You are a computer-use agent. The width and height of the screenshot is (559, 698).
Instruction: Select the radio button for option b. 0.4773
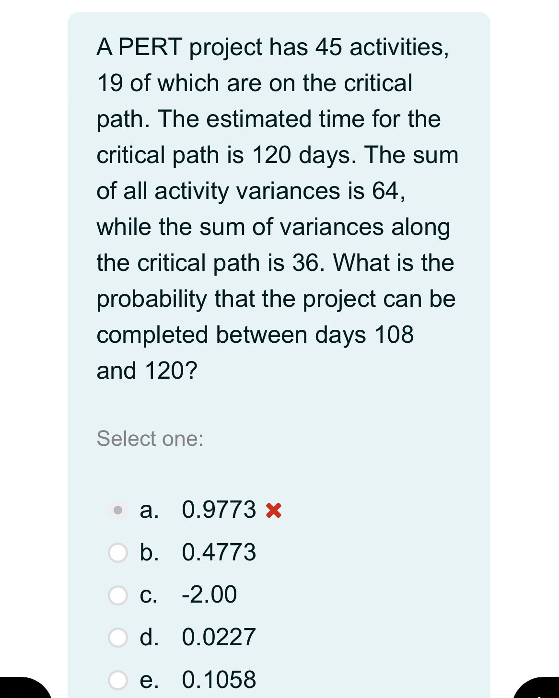118,552
